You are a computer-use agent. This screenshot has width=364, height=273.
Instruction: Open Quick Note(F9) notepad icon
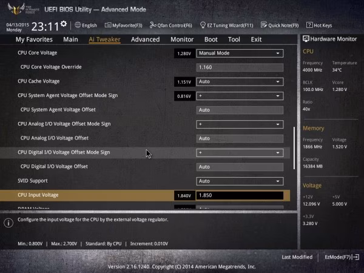264,25
